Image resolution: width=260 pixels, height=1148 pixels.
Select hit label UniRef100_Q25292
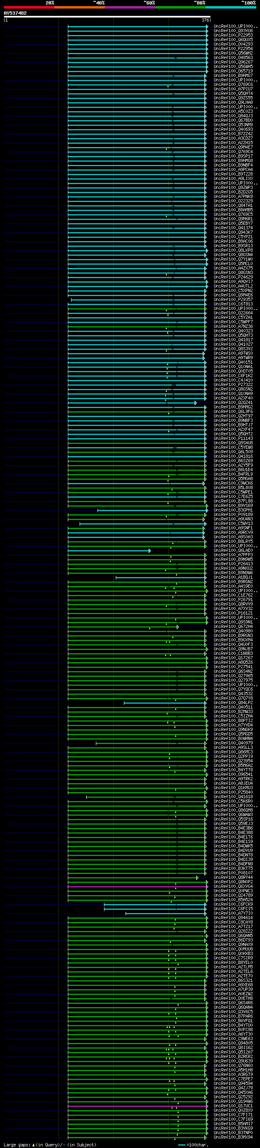(x=233, y=1097)
